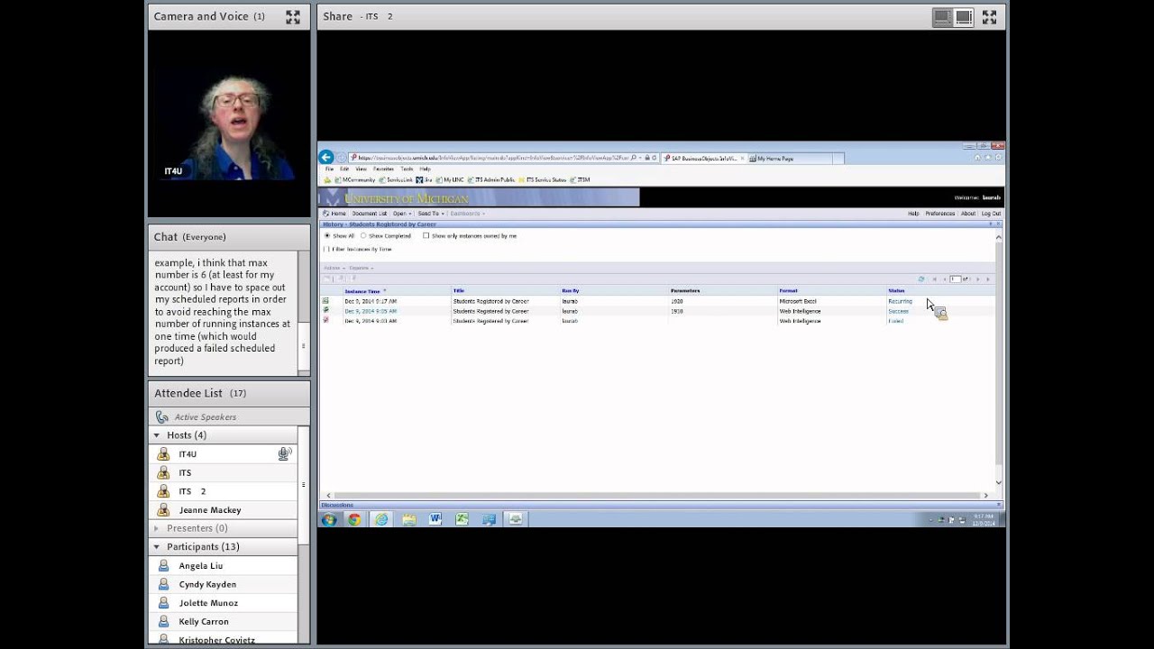Open the Dec 9, 2014 9:05 AM instance
The image size is (1154, 649).
point(371,311)
